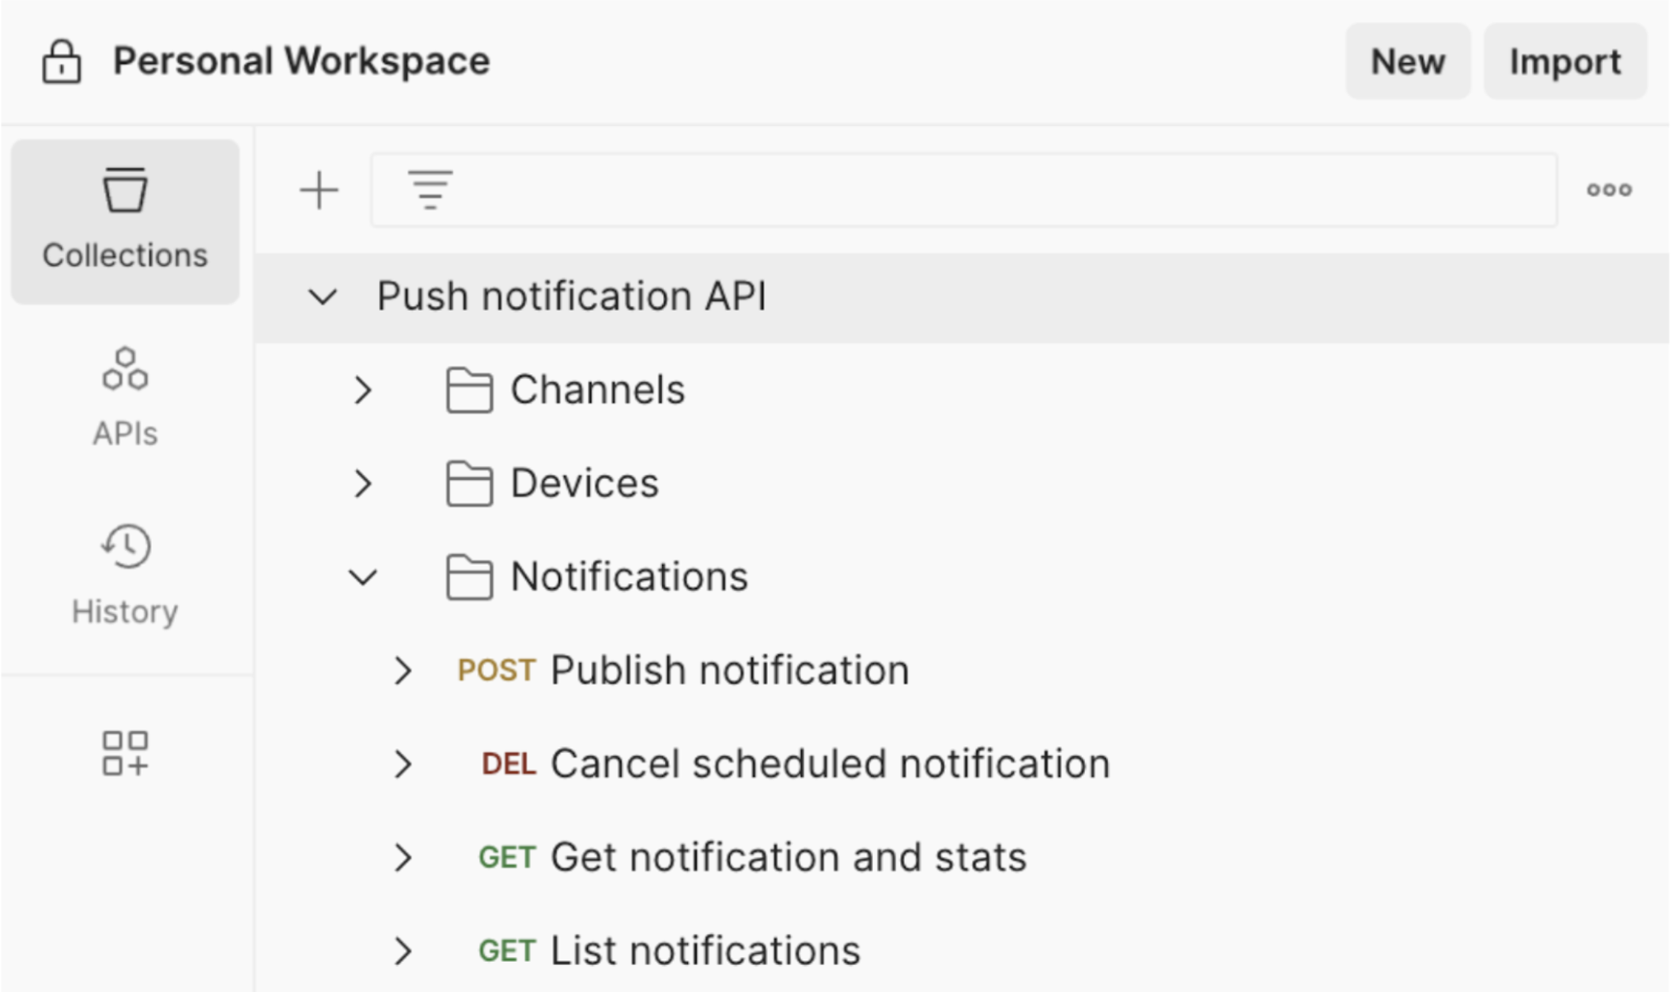Click the Devices folder icon
The height and width of the screenshot is (992, 1672).
pyautogui.click(x=469, y=483)
